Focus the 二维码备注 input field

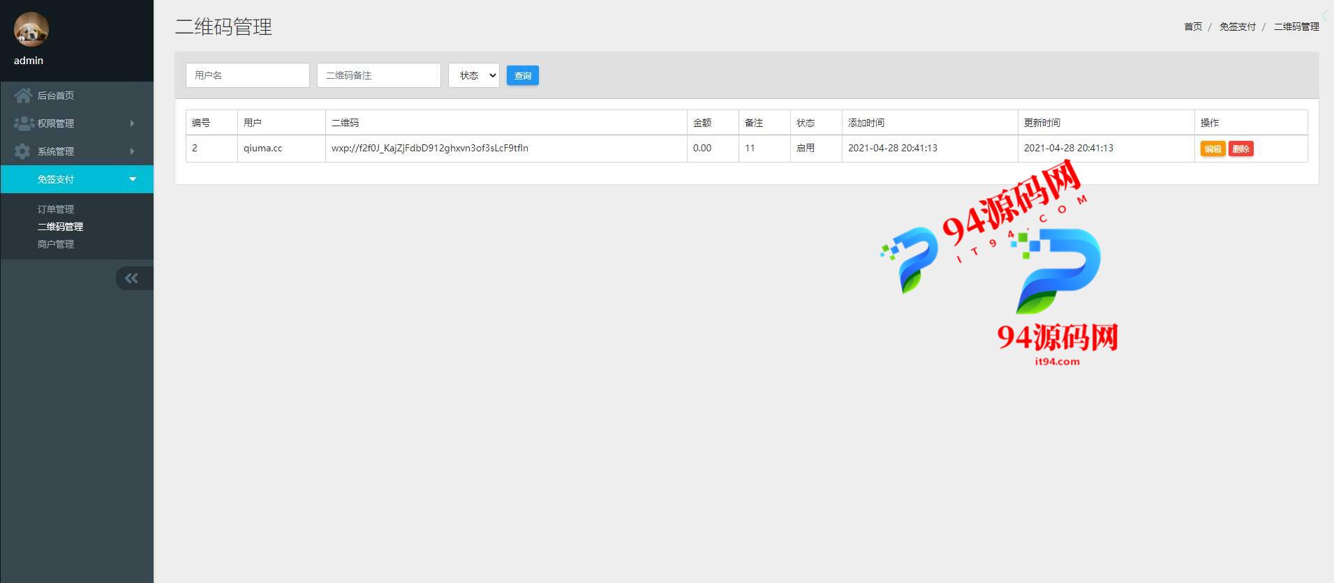tap(379, 75)
